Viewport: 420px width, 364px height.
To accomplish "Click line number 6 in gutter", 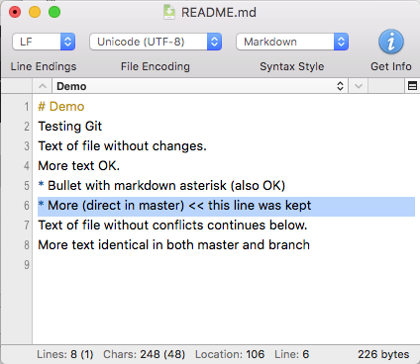I will [27, 206].
